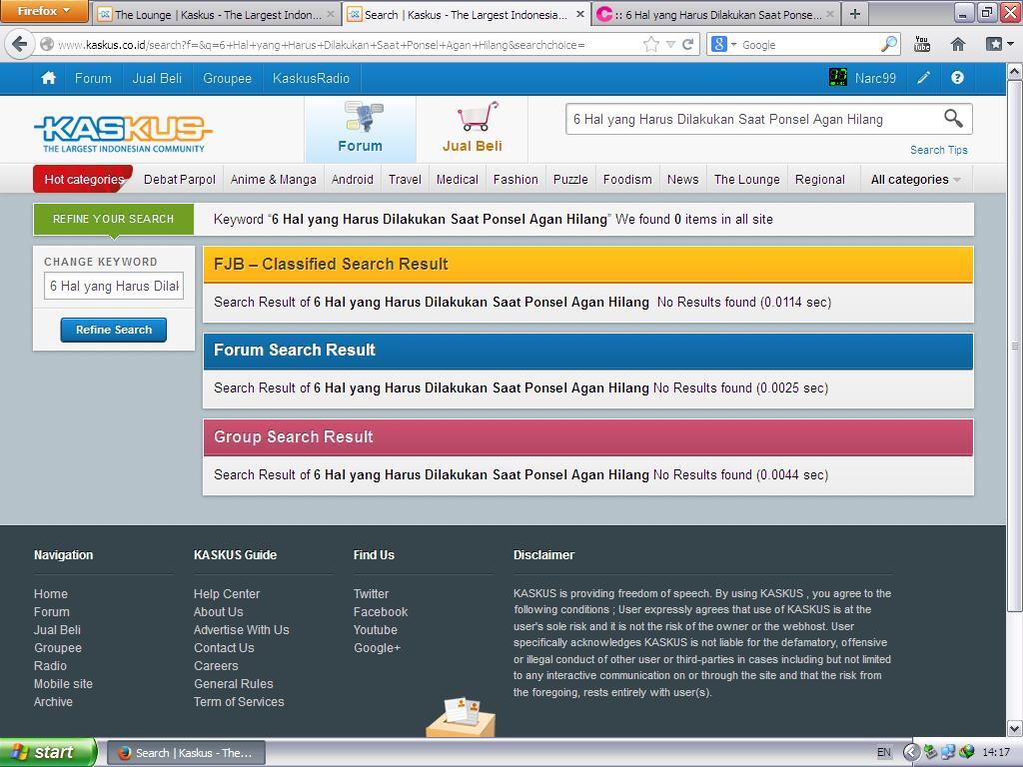Open Forum in the top blue menu
The image size is (1023, 767).
pyautogui.click(x=93, y=78)
